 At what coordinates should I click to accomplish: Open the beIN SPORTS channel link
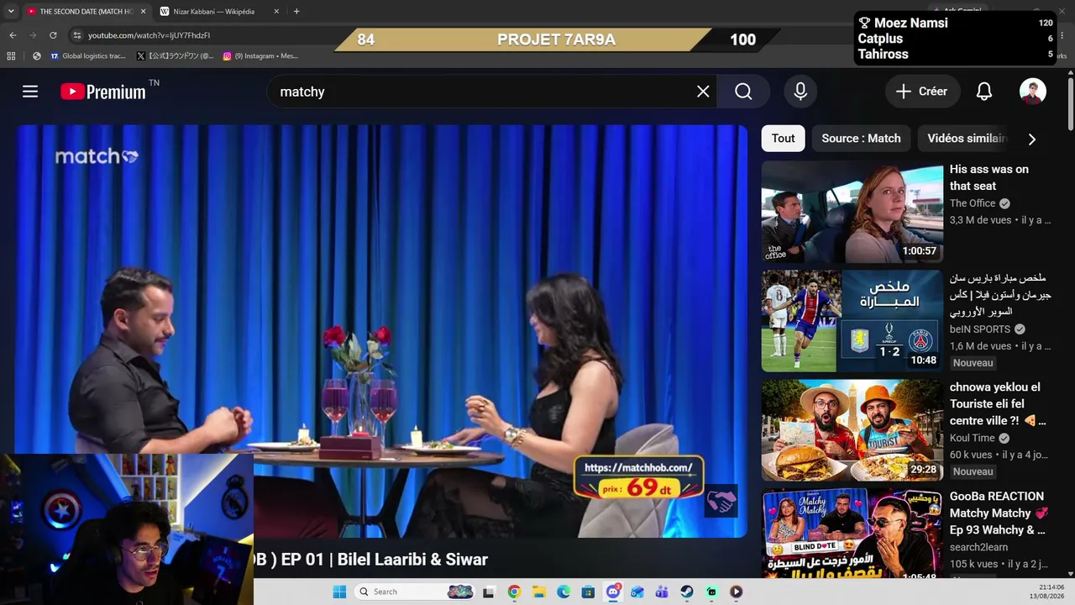981,329
